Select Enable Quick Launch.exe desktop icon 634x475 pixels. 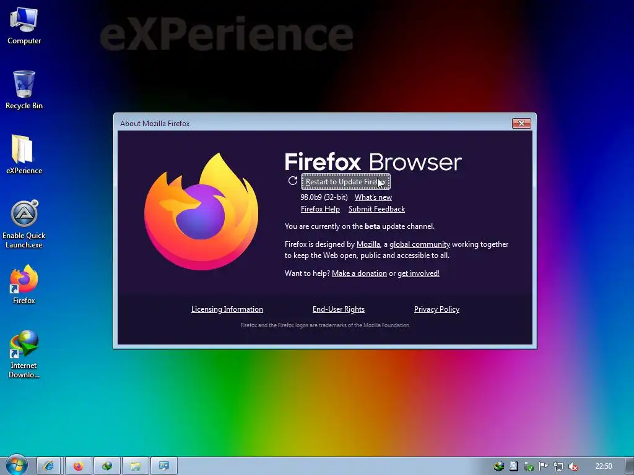(24, 224)
